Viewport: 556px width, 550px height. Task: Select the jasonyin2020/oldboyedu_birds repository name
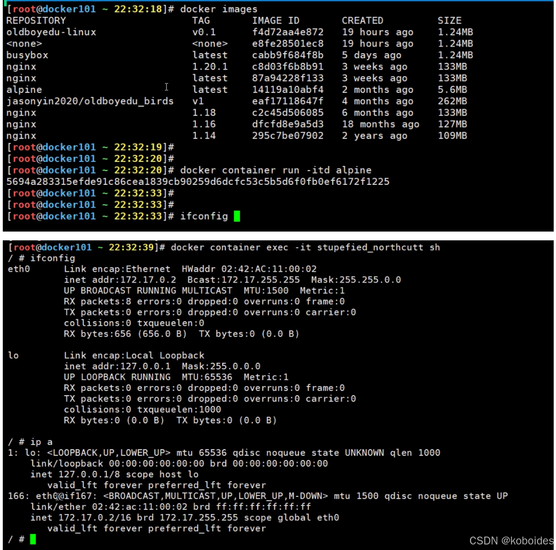point(90,101)
